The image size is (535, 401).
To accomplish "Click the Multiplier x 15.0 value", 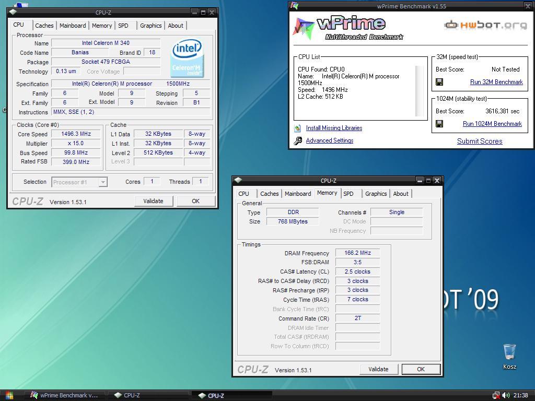I will coord(76,144).
